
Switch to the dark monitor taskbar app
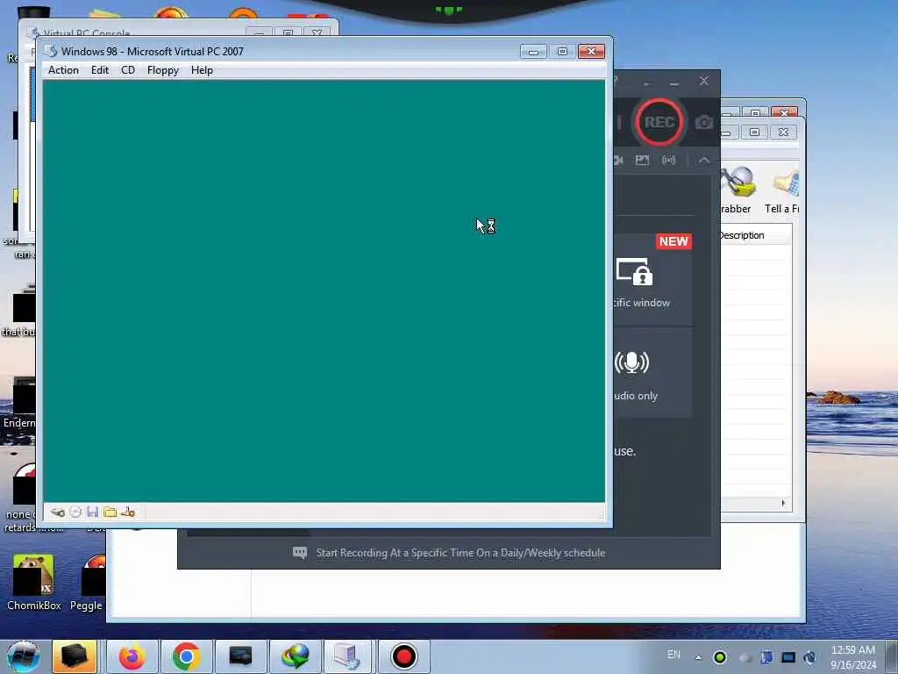240,656
